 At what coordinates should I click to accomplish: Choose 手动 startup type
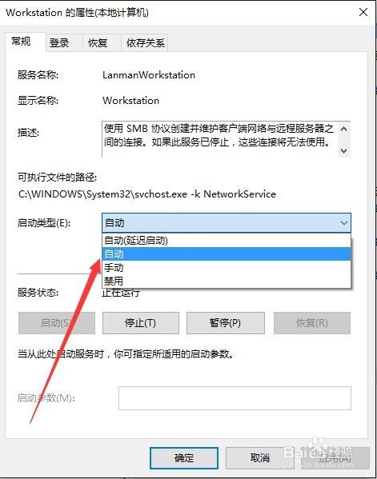[x=227, y=268]
